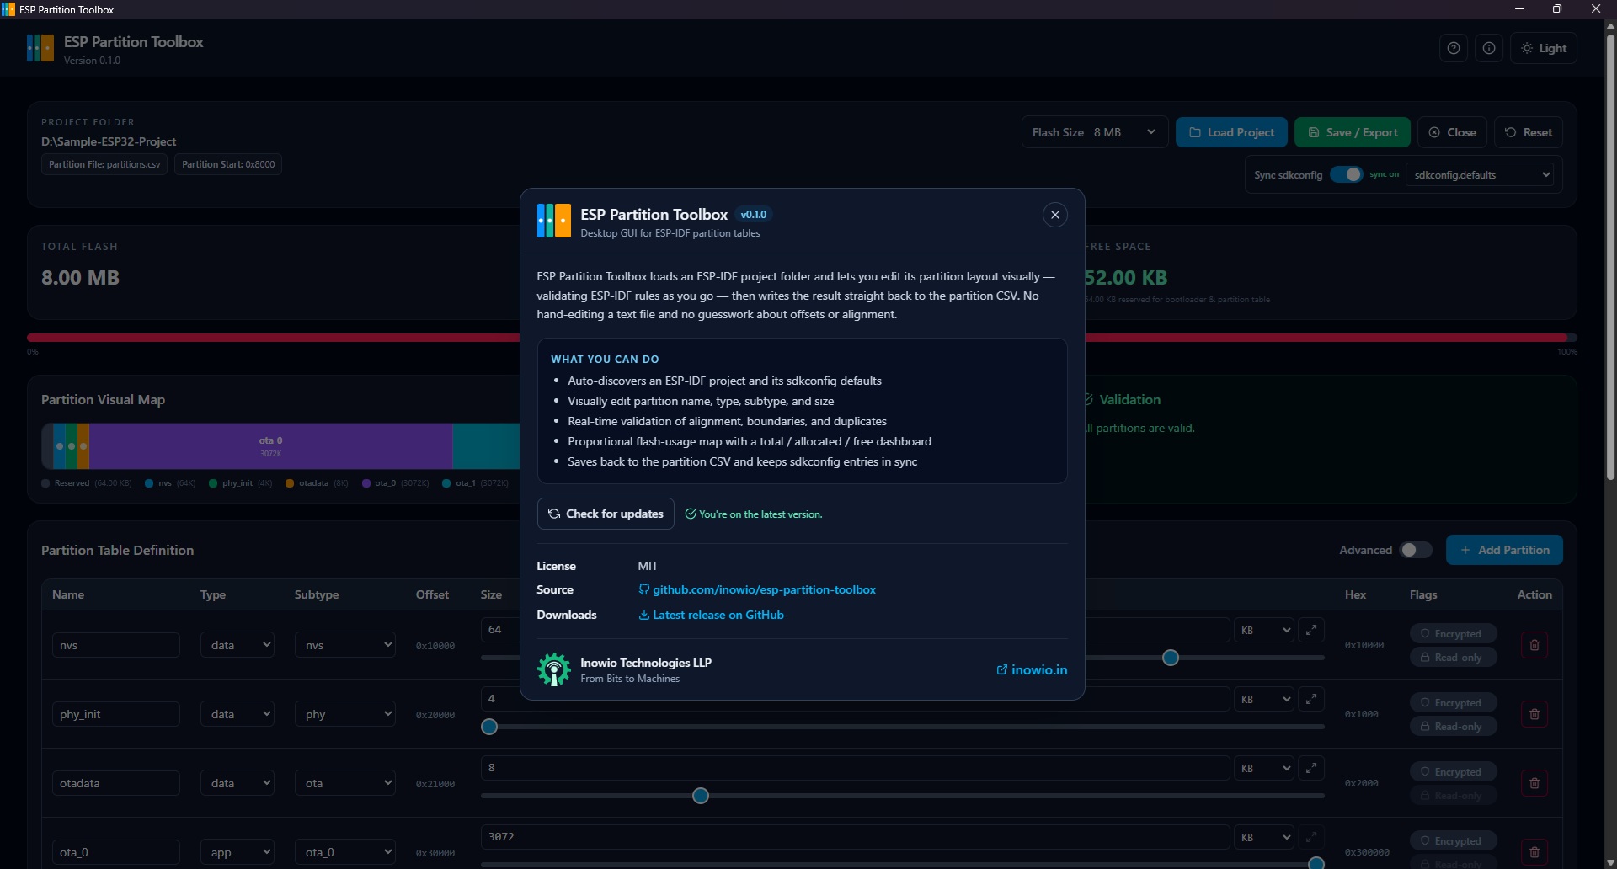Open the size unit dropdown for nvs row
The image size is (1617, 869).
pyautogui.click(x=1263, y=630)
